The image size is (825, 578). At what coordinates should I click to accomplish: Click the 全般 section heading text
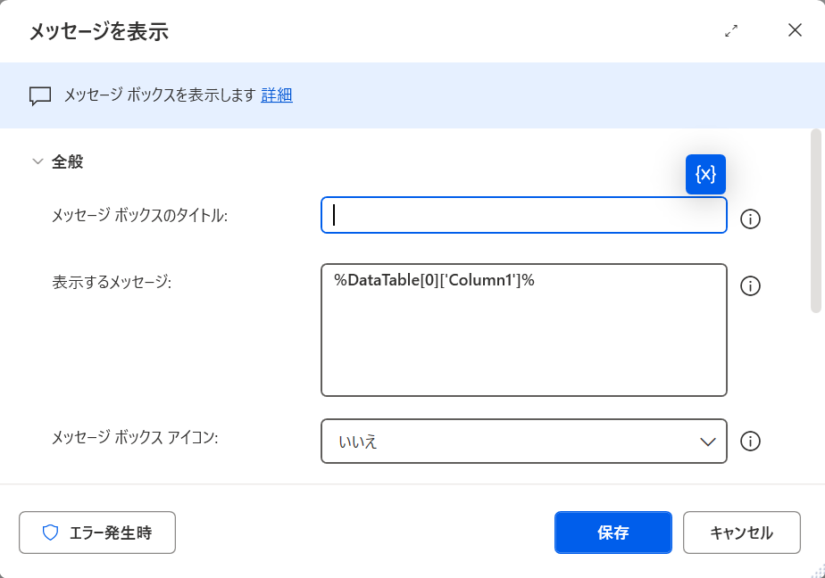coord(68,161)
